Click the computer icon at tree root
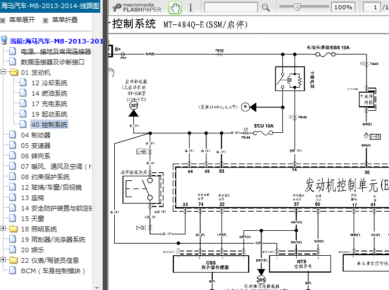Viewport: 389px width, 290px height. (4, 40)
